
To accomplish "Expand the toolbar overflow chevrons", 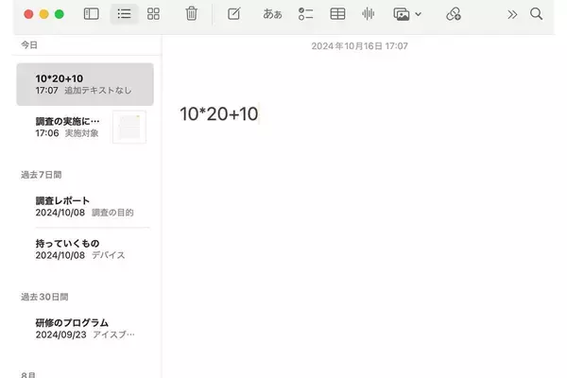I will point(512,14).
